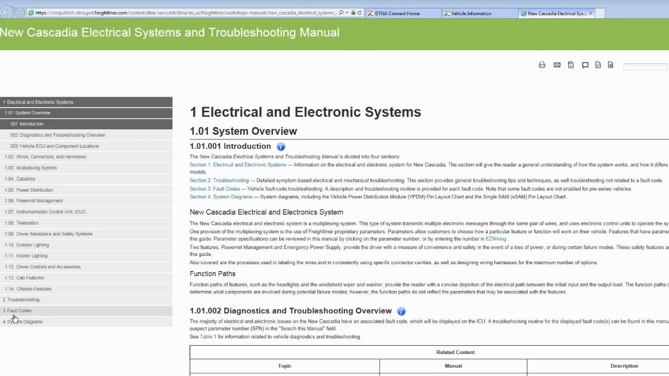Screen dimensions: 669x376
Task: Click the page title in the green banner
Action: [169, 32]
